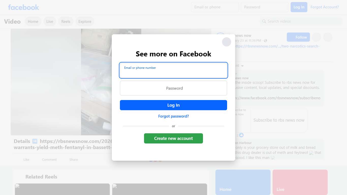Click the round icon right of Follow
The width and height of the screenshot is (347, 195).
pos(316,37)
